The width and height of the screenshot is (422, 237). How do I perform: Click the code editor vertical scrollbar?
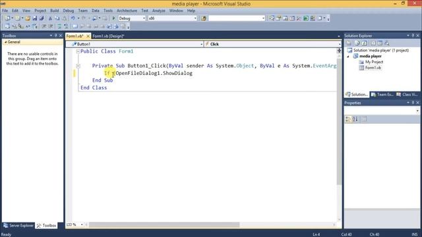click(339, 121)
